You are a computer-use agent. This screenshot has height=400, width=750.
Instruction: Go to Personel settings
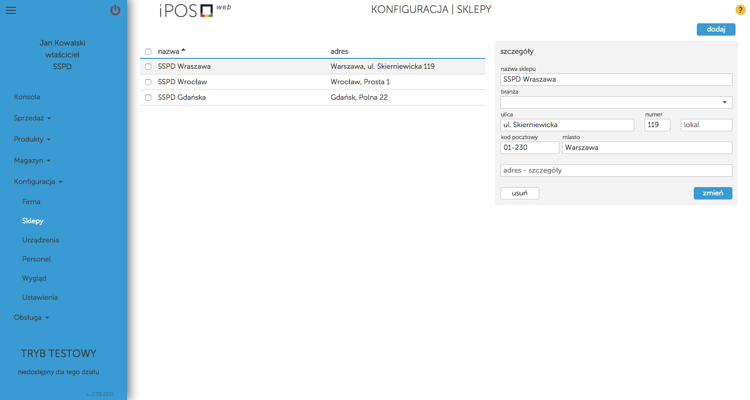[x=36, y=259]
